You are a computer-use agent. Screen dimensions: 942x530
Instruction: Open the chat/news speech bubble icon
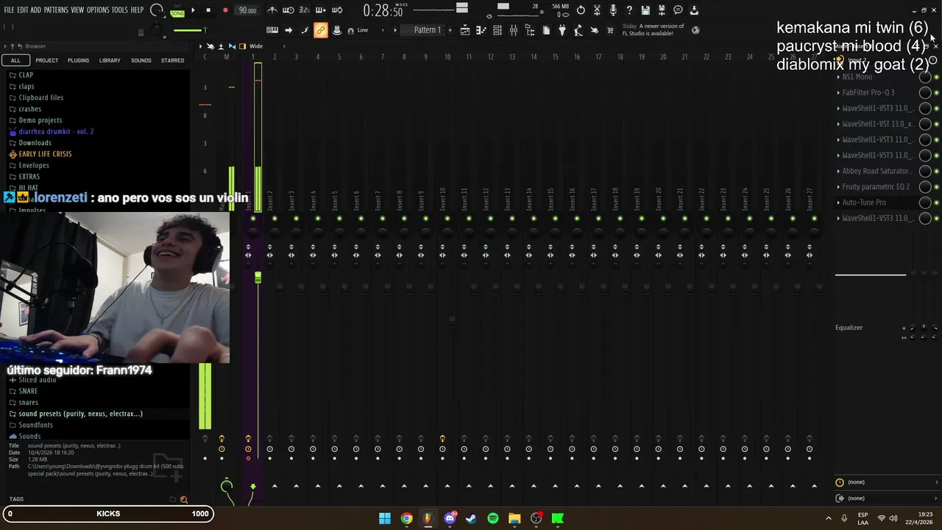coord(678,10)
